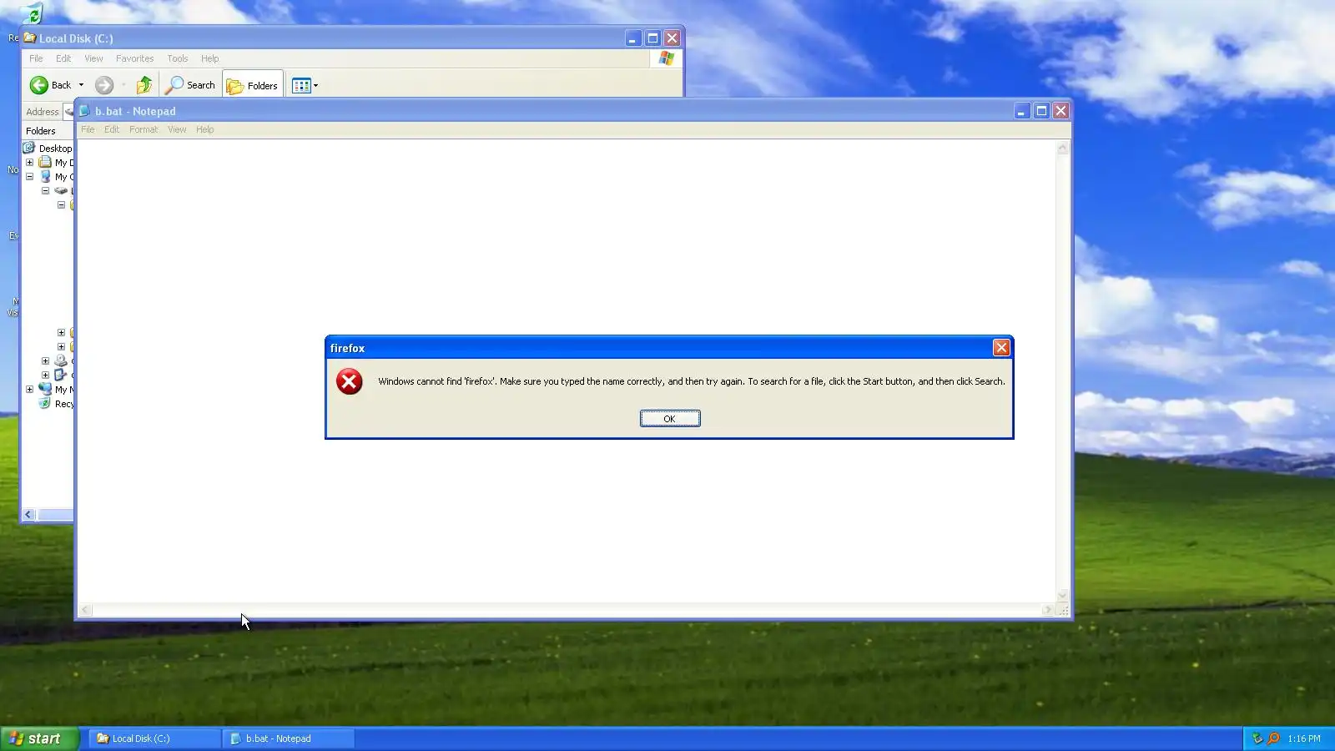The image size is (1335, 751).
Task: Open Search in the Explorer toolbar
Action: click(x=190, y=85)
